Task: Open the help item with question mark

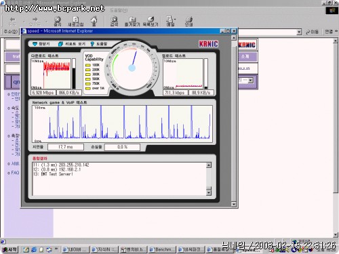Action: [x=98, y=44]
